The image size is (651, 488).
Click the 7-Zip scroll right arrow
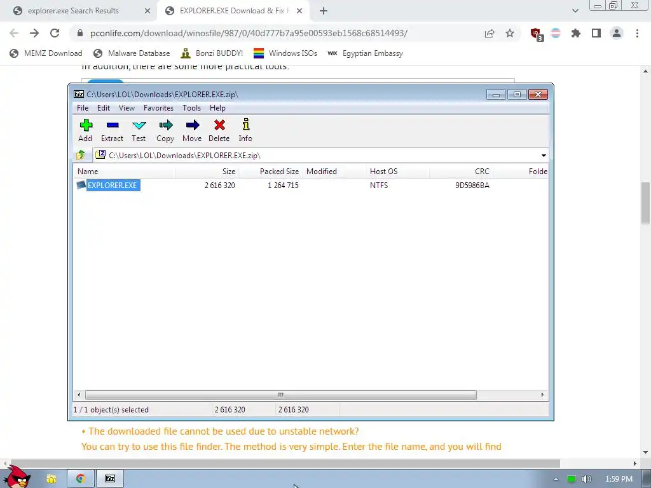point(542,395)
